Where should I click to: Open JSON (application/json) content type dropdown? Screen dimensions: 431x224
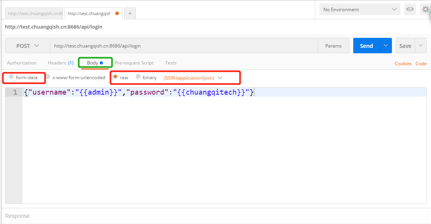(193, 78)
